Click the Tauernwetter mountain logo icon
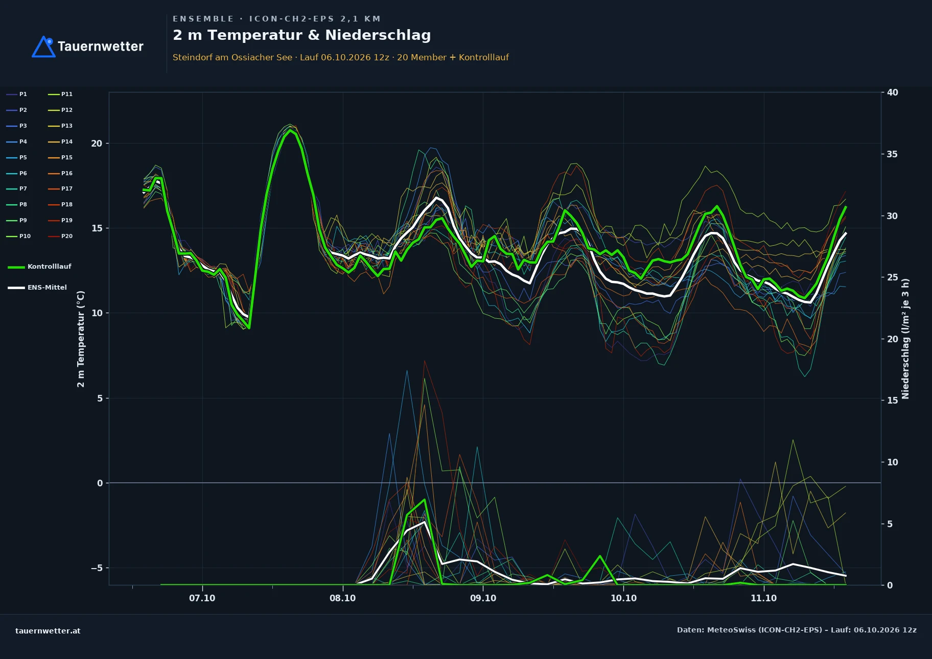The width and height of the screenshot is (932, 659). tap(43, 46)
